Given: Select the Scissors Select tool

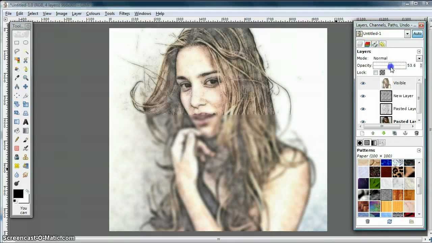Looking at the screenshot, I should (26, 60).
